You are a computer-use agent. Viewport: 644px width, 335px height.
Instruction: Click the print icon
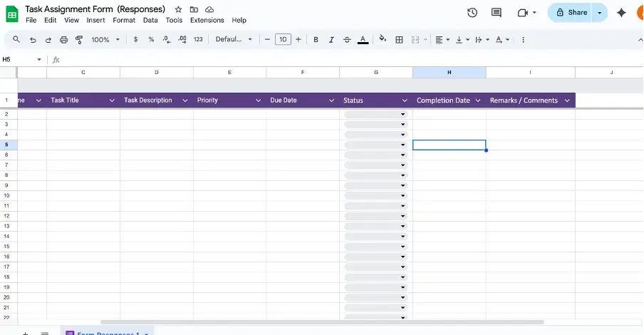(63, 40)
